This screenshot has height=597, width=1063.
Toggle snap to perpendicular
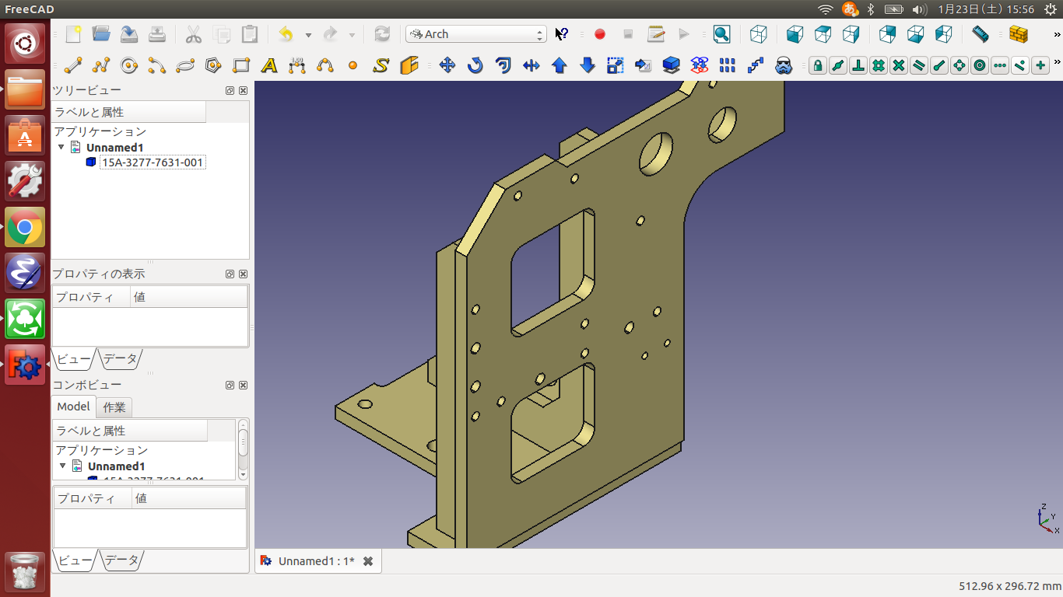858,66
